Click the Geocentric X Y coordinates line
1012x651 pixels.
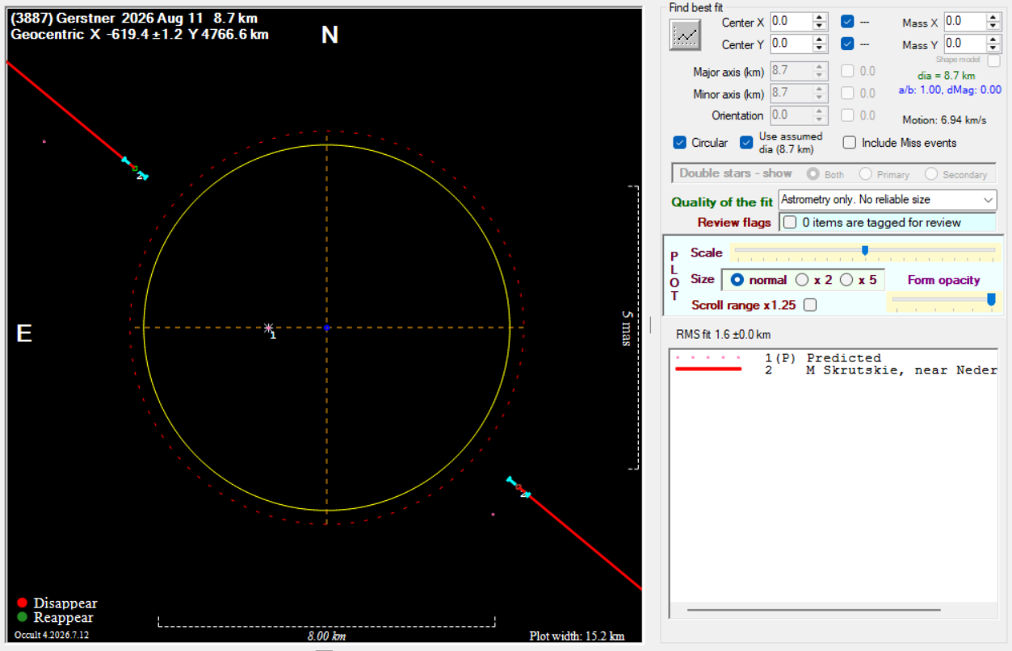click(139, 35)
